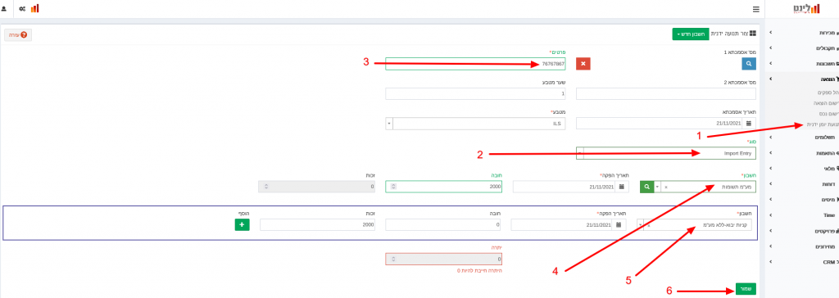Click the details field containing 76767867
Image resolution: width=839 pixels, height=298 pixels.
(475, 64)
